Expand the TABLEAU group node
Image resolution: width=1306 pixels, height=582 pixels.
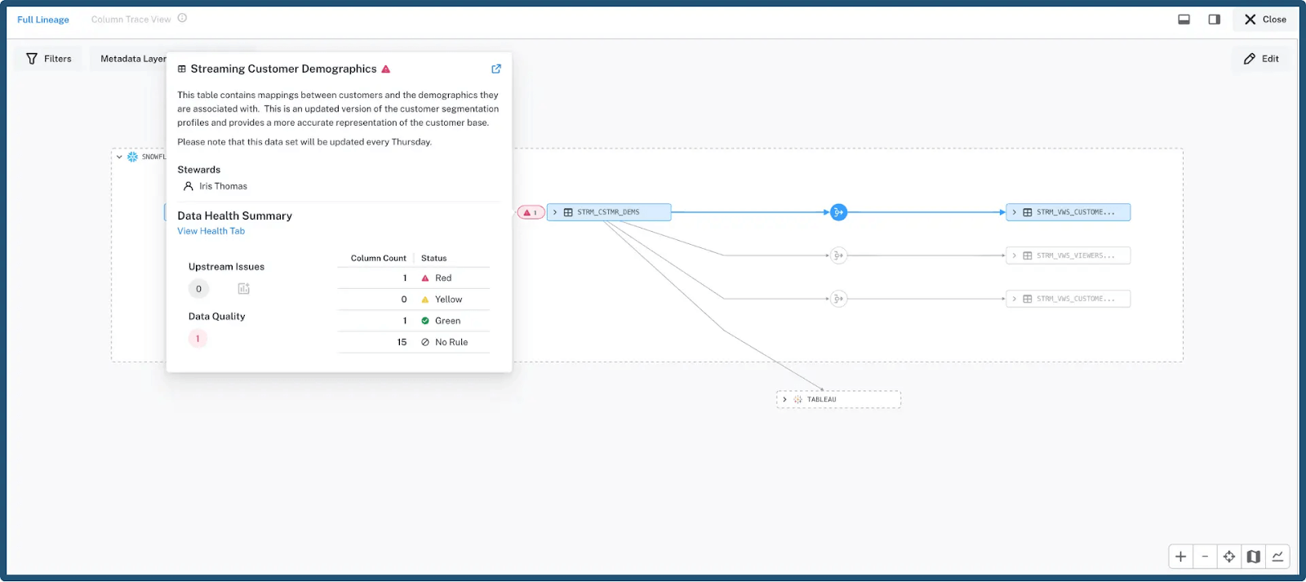pos(784,400)
